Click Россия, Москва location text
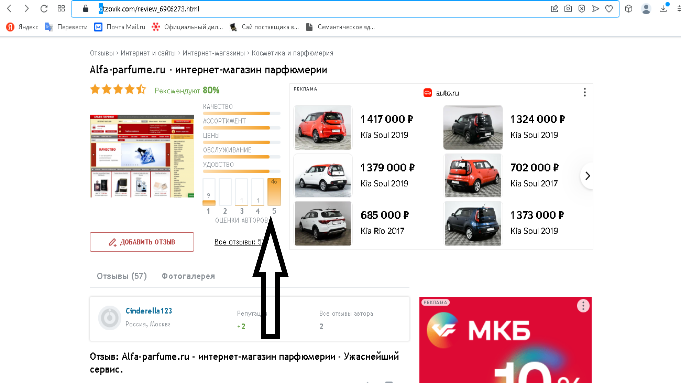Viewport: 681px width, 383px height. (x=148, y=324)
